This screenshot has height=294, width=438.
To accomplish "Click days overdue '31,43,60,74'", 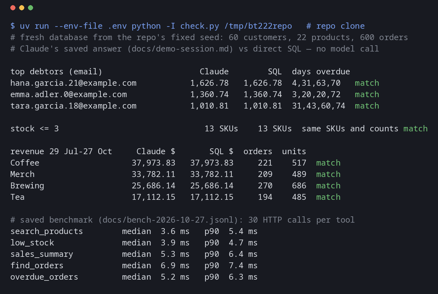I will point(319,106).
